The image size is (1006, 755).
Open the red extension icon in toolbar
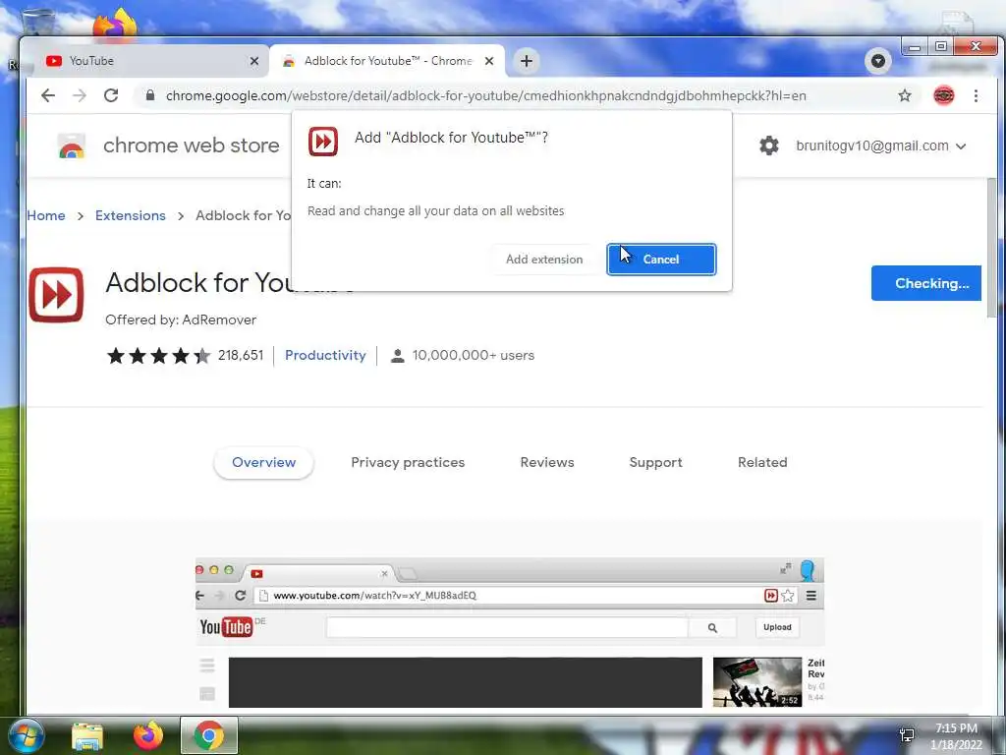pos(943,95)
